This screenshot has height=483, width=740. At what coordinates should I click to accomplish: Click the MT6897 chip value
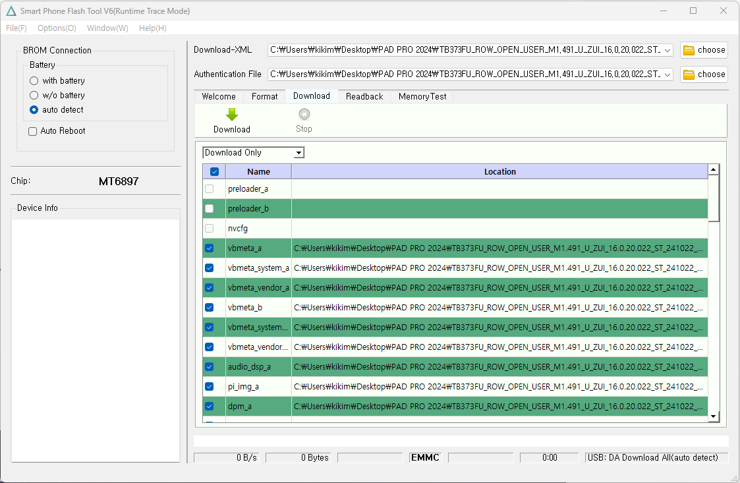[x=119, y=181]
